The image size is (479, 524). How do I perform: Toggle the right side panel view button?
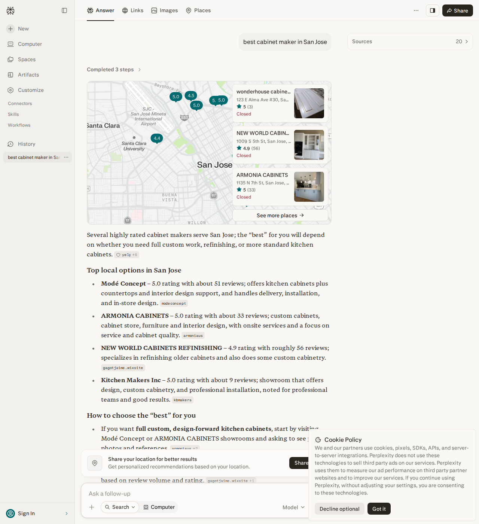click(x=433, y=10)
